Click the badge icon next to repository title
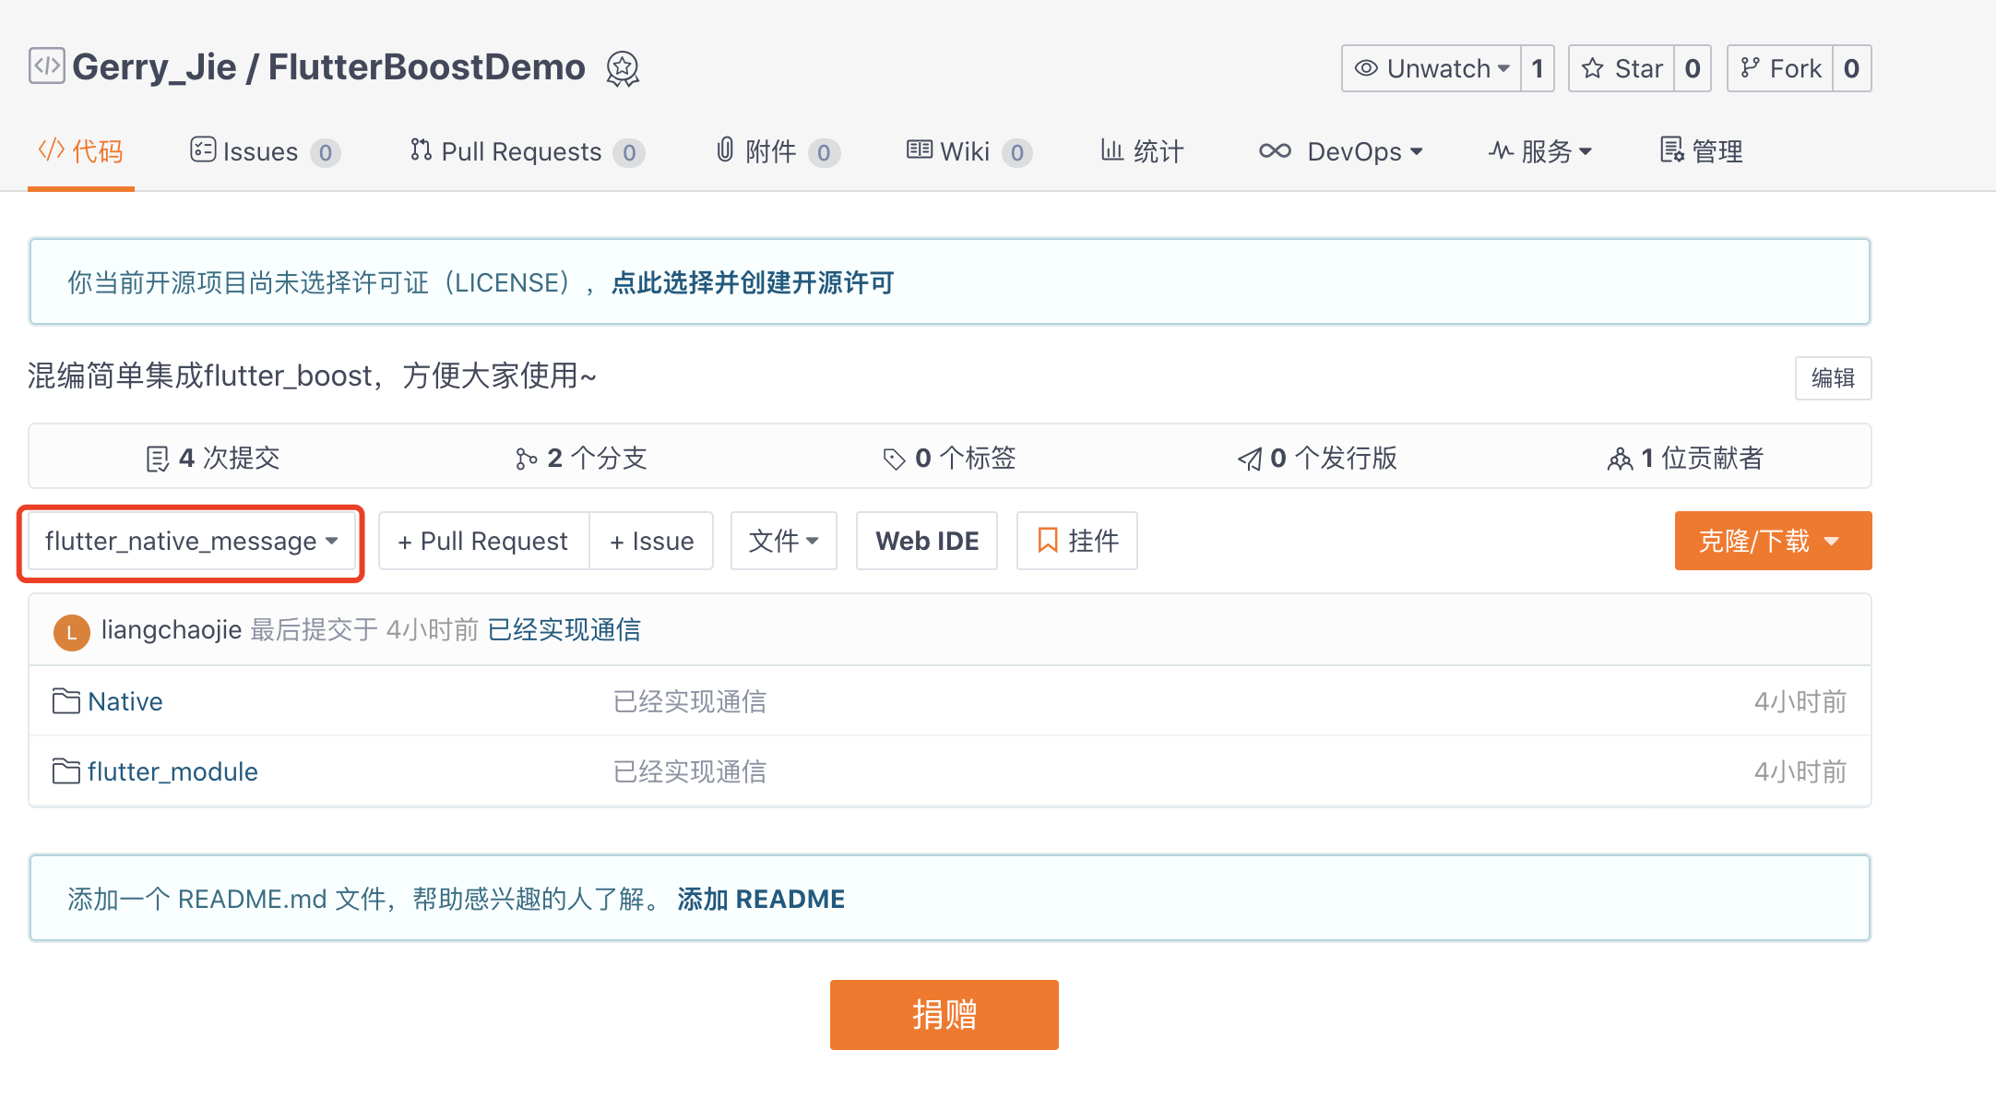 click(622, 67)
